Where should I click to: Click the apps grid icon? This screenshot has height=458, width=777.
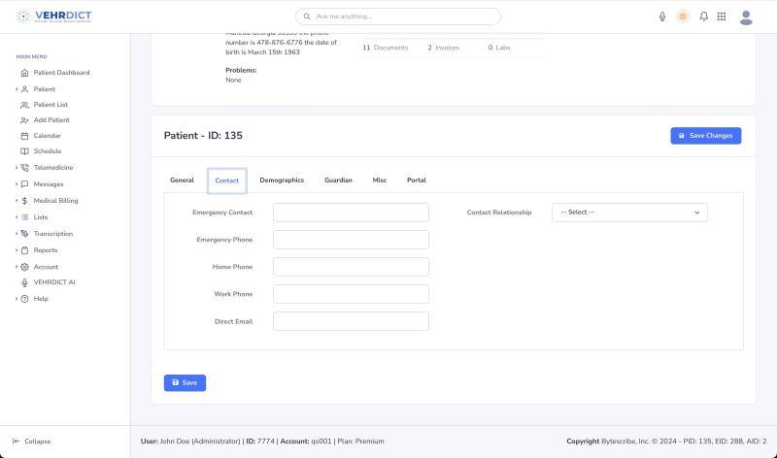[x=723, y=16]
